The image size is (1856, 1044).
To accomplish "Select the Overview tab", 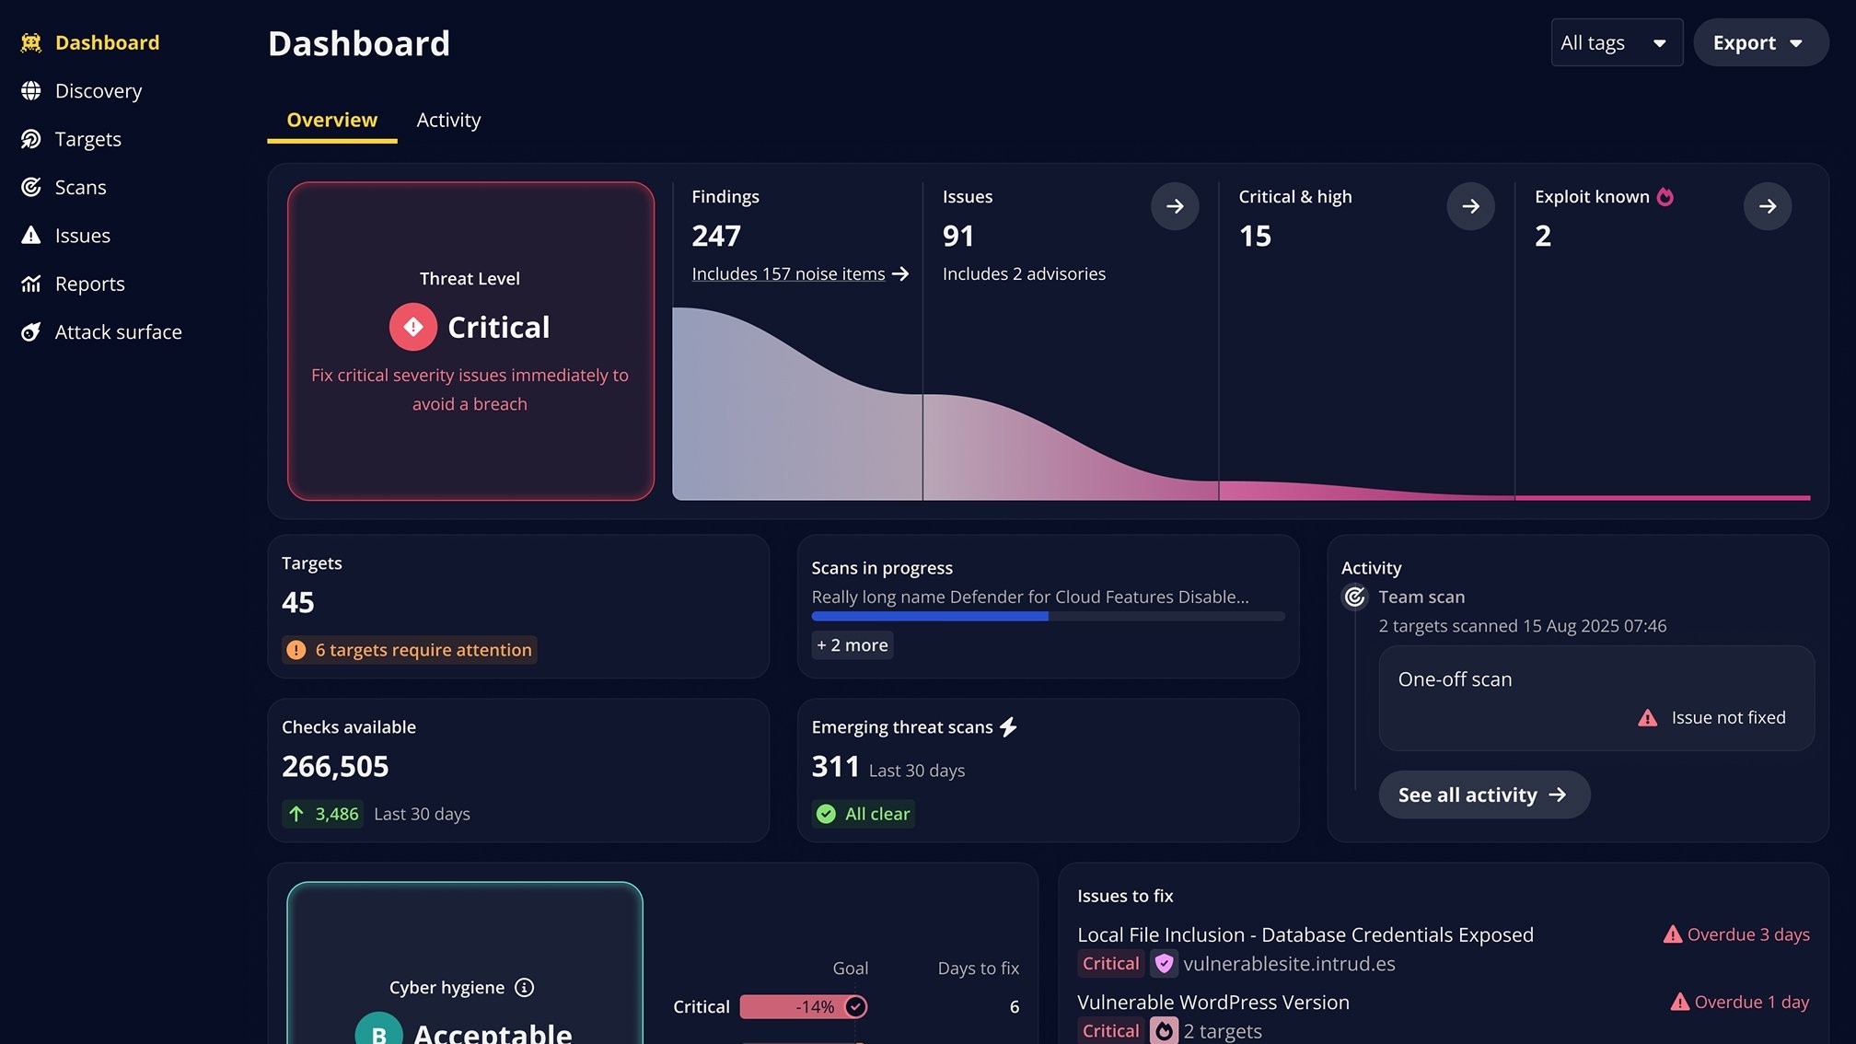I will point(331,120).
